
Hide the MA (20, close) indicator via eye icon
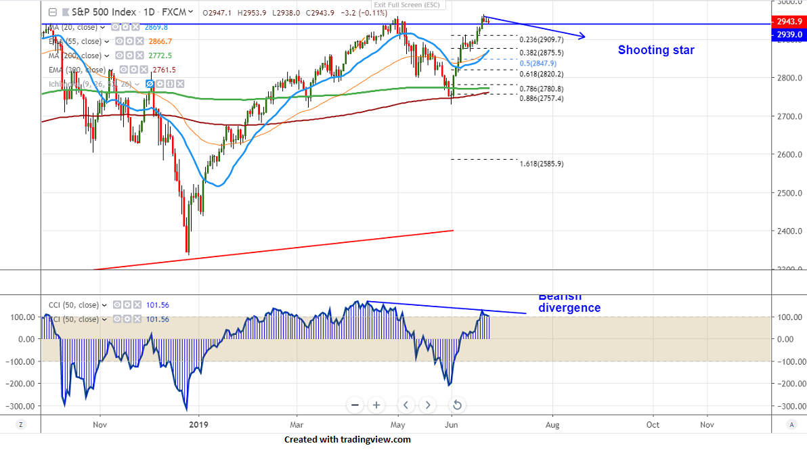[x=115, y=27]
